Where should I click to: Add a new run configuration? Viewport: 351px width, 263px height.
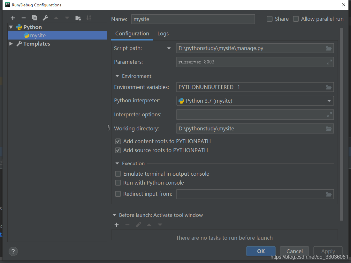tap(13, 18)
